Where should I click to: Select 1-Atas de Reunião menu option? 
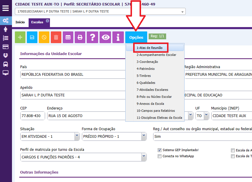pyautogui.click(x=150, y=48)
